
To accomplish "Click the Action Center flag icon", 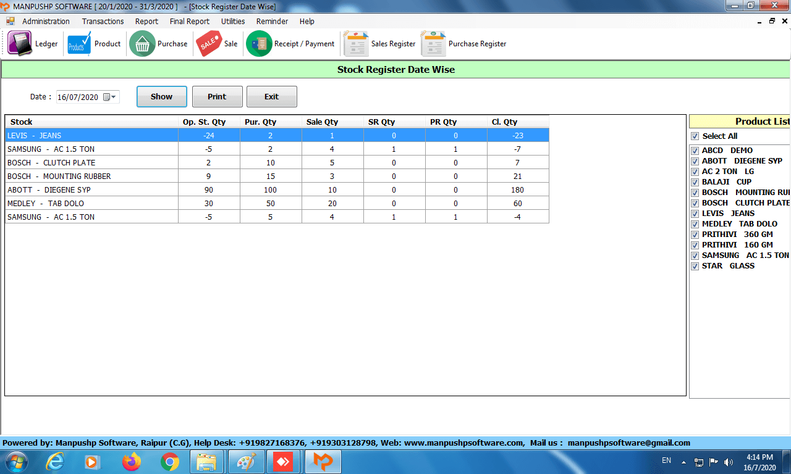I will (714, 462).
